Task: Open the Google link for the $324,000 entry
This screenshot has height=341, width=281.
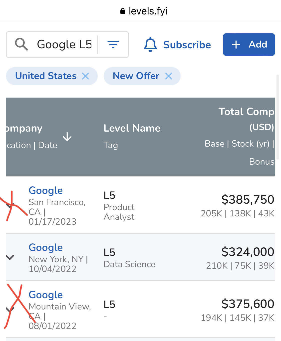Action: click(x=45, y=247)
